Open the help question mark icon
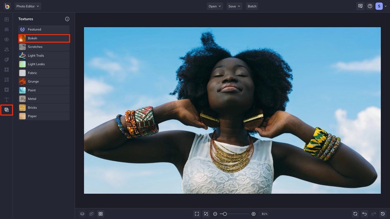Screen dimensions: 390x219 coord(370,6)
